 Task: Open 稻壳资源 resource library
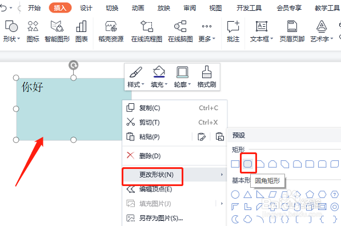click(111, 31)
